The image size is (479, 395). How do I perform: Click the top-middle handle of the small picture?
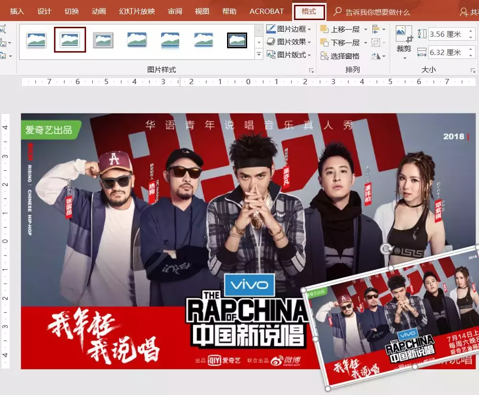[391, 268]
